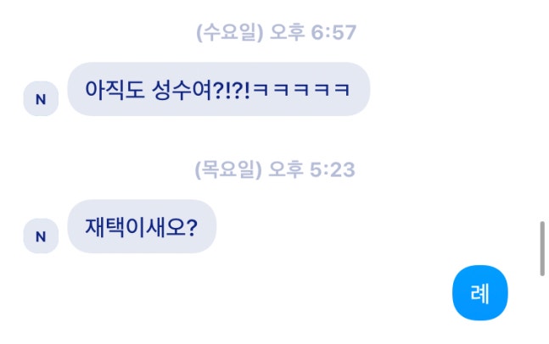Select the 아직도 성수여 message bubble

point(219,89)
